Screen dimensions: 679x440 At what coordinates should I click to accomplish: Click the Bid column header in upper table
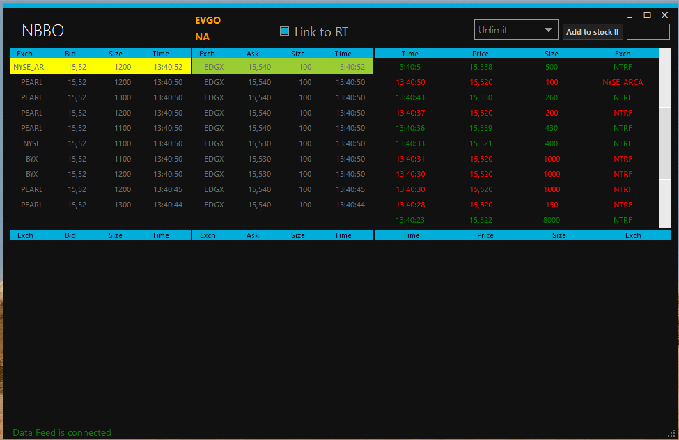[x=70, y=54]
